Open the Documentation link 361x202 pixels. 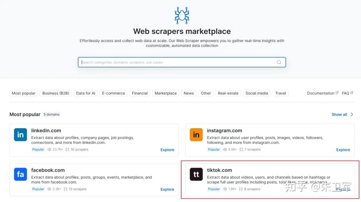click(321, 93)
